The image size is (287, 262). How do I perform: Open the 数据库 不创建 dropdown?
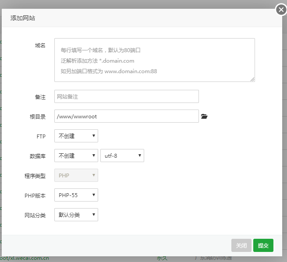76,156
